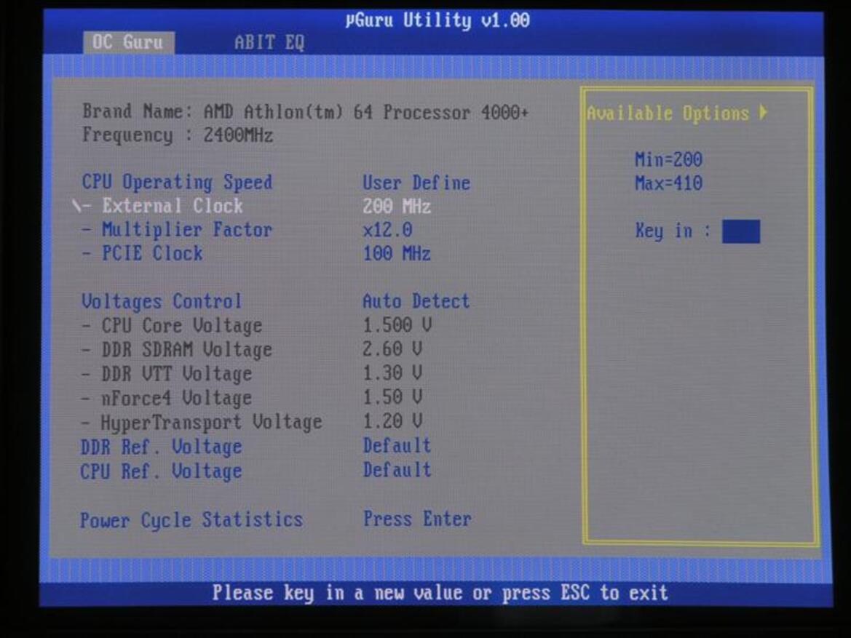Image resolution: width=851 pixels, height=638 pixels.
Task: Change the Auto Detect voltage mode
Action: [416, 301]
